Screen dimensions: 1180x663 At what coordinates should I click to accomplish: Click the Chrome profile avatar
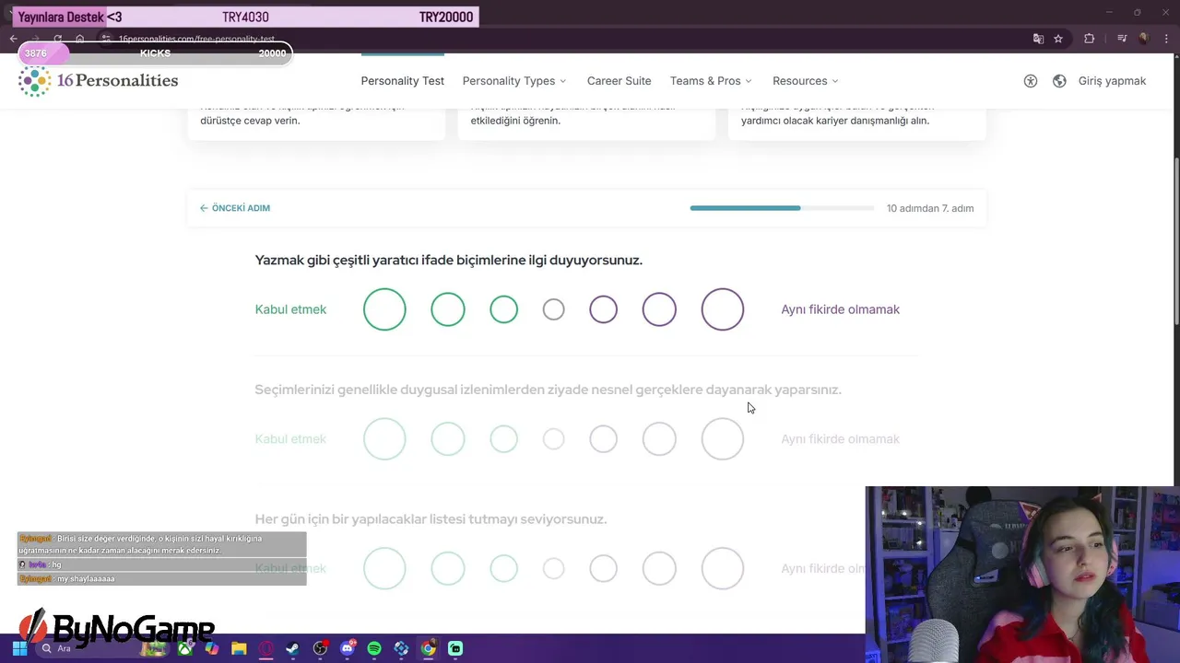point(1144,39)
